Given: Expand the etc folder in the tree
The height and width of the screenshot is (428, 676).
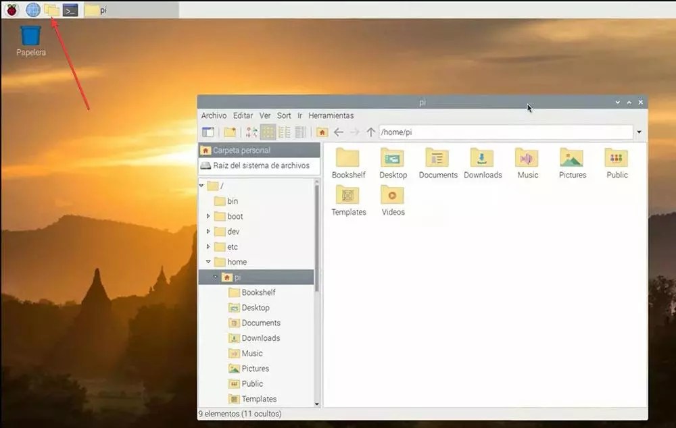Looking at the screenshot, I should (210, 246).
